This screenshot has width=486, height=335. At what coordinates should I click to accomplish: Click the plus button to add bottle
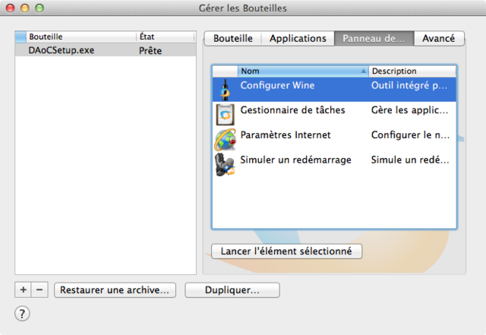[x=23, y=290]
